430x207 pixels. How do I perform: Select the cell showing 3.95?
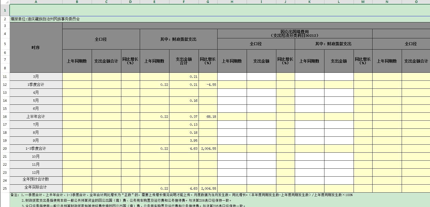tap(184, 141)
